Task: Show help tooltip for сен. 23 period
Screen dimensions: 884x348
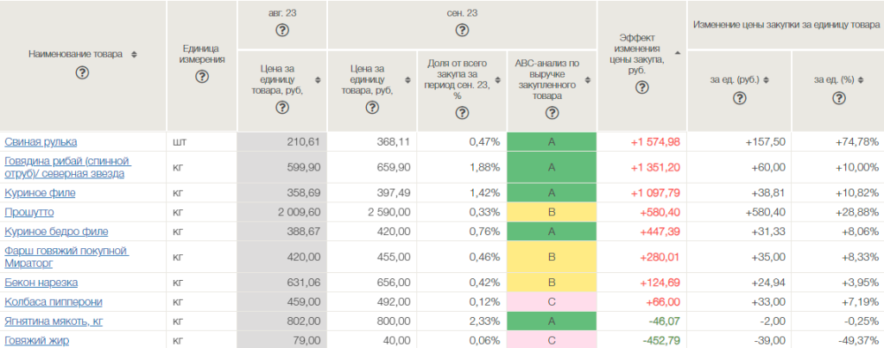Action: click(x=462, y=31)
